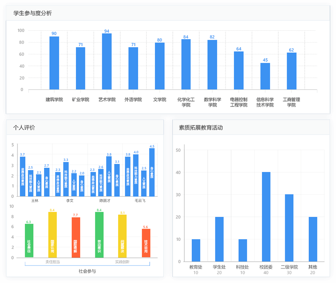The image size is (336, 283).
Task: Select the 校团委 bar reaching 40
Action: click(266, 217)
